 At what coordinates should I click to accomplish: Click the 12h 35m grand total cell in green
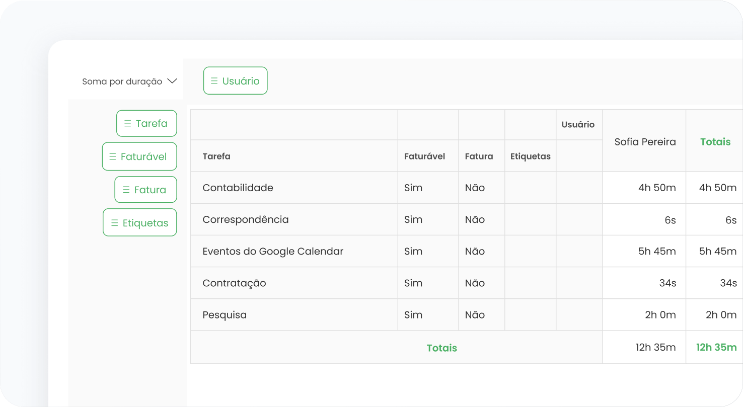click(716, 347)
